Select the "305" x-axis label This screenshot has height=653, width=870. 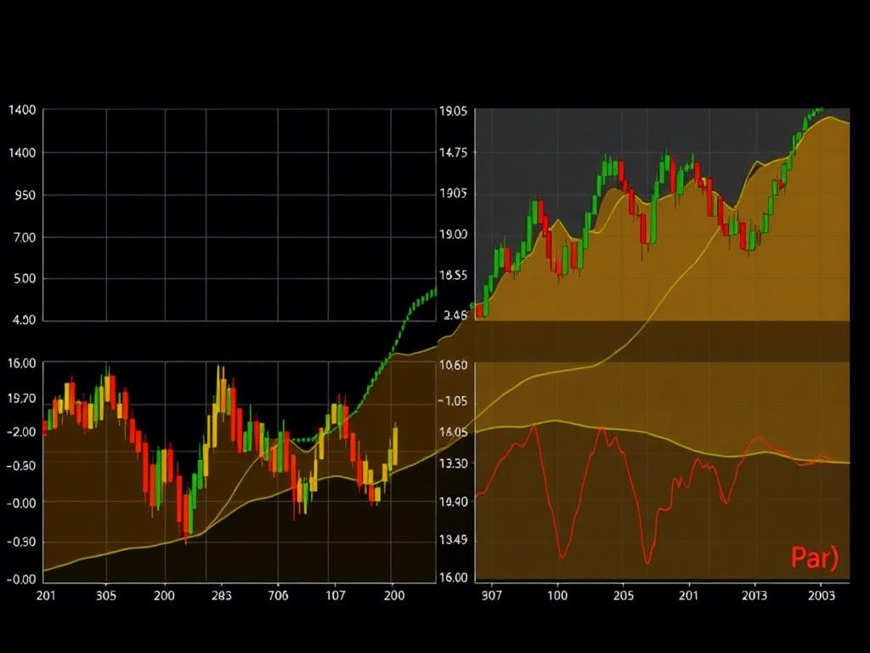click(107, 597)
